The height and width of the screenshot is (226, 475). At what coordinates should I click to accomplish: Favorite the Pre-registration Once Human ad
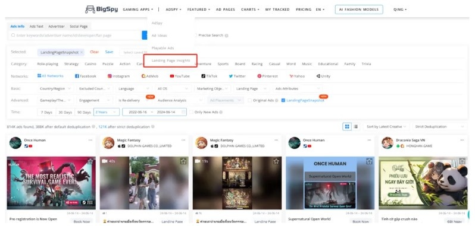pyautogui.click(x=90, y=161)
